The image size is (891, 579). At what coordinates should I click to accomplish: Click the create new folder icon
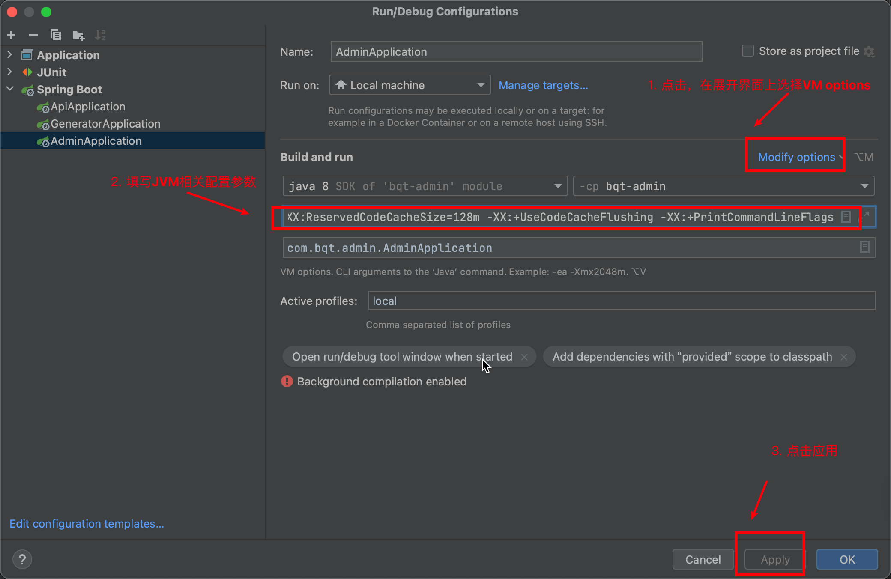78,35
